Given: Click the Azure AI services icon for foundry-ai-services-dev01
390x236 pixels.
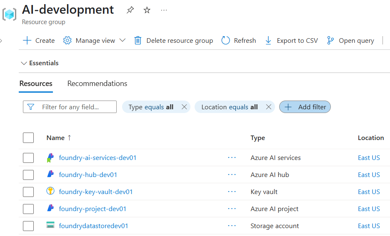Looking at the screenshot, I should 50,157.
